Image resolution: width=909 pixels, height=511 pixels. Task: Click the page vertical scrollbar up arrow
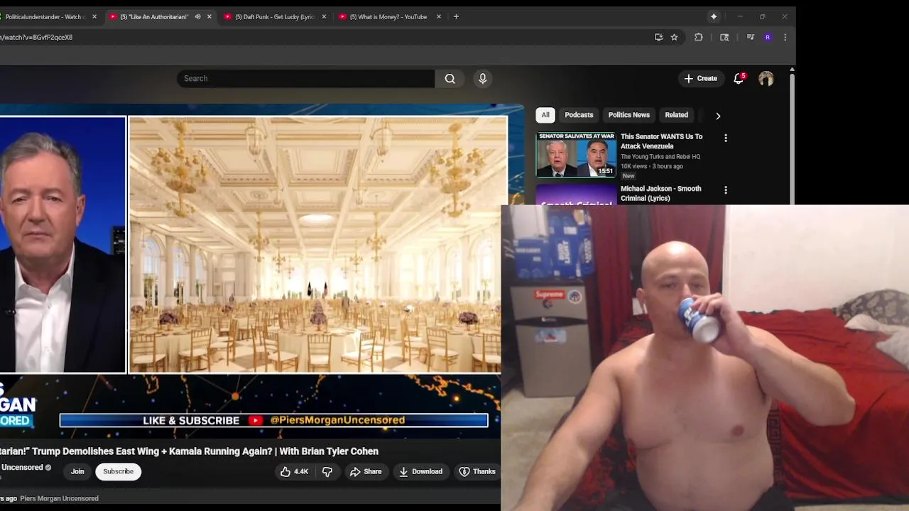coord(792,70)
